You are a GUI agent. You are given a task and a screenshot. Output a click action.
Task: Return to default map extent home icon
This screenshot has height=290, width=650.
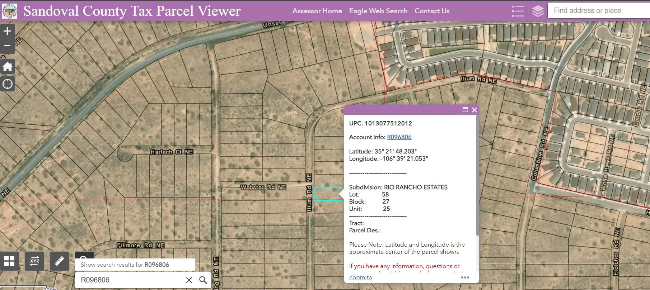tap(7, 67)
